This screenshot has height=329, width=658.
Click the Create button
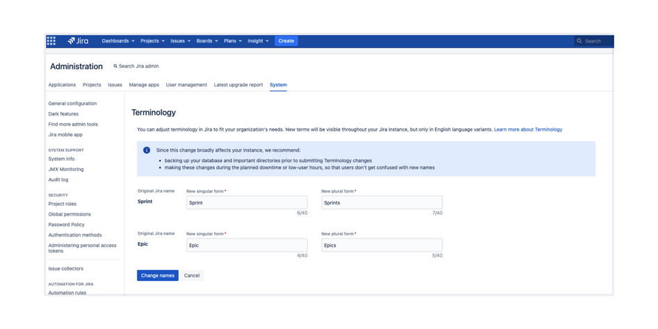[286, 41]
